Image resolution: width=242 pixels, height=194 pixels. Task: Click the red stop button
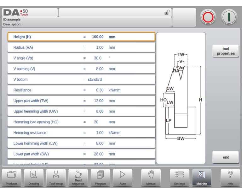point(208,17)
